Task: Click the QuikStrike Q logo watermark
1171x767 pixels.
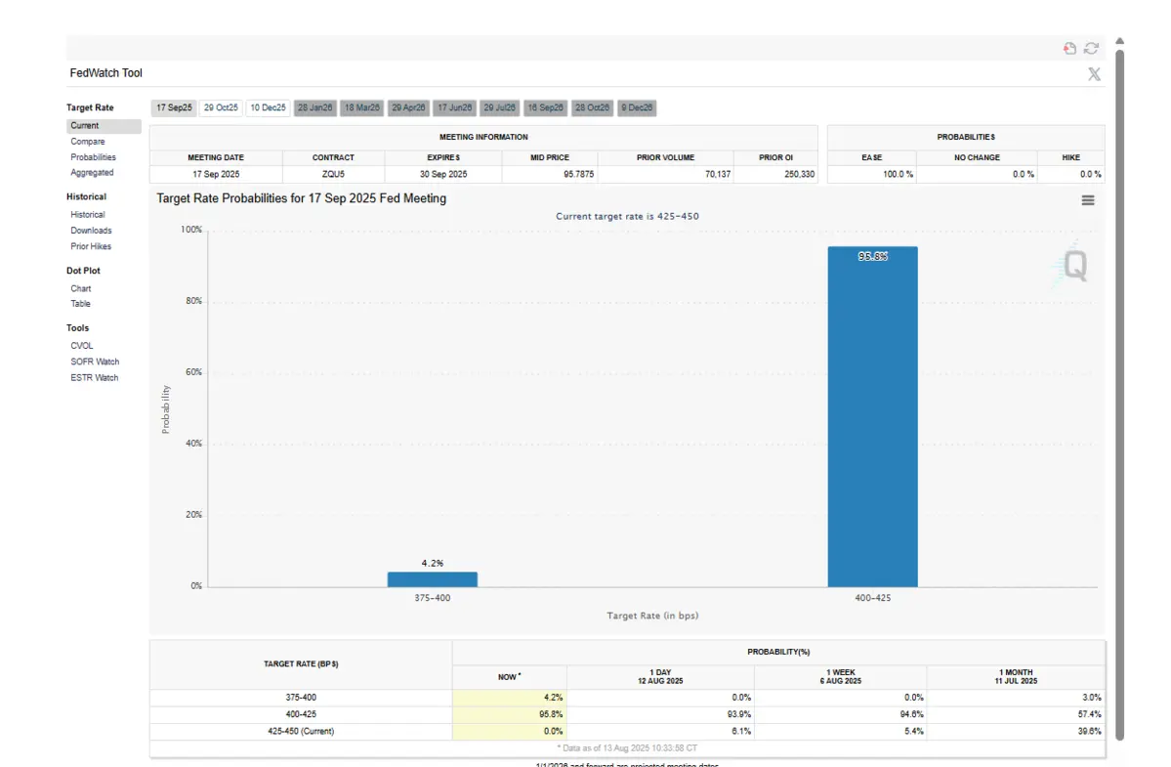Action: (x=1072, y=265)
